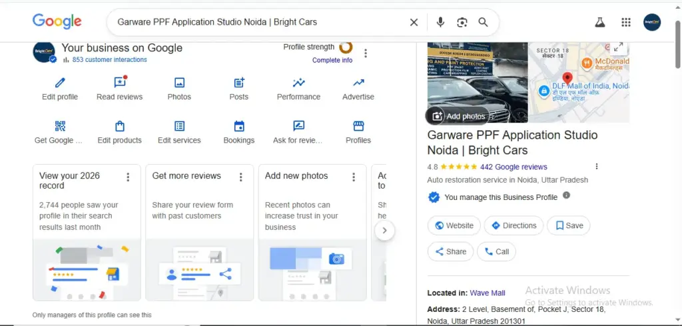Click the search magnifier icon
The width and height of the screenshot is (682, 326).
tap(484, 22)
